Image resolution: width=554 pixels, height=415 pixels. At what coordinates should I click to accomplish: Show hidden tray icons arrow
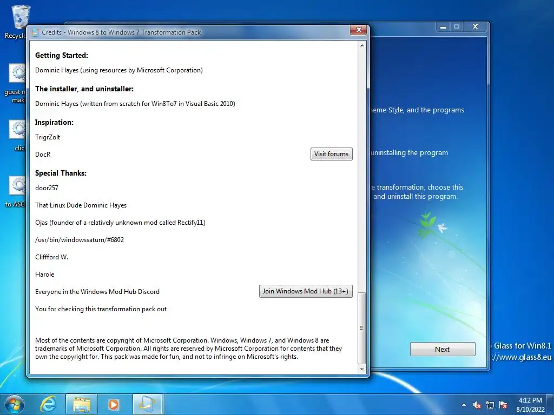point(464,405)
